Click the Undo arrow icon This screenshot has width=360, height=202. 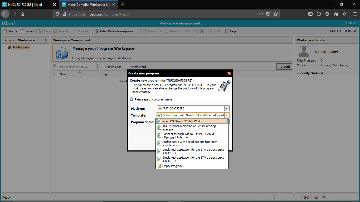[187, 31]
